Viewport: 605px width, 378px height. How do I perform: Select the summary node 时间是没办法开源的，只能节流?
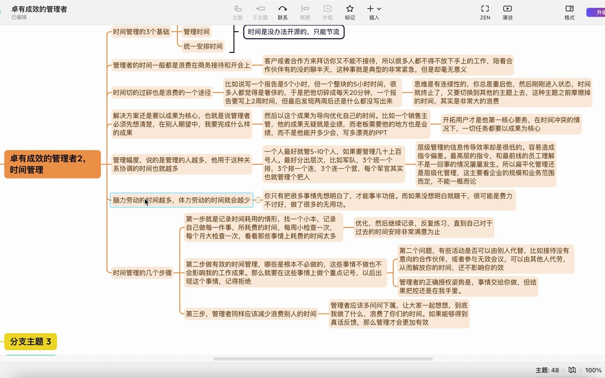[294, 32]
